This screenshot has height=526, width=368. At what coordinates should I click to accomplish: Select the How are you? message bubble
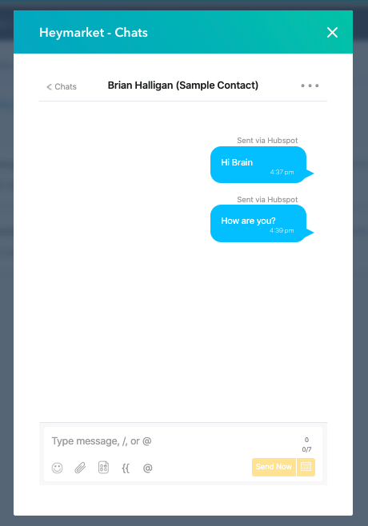pos(258,223)
